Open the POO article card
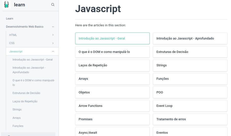Screen dimensions: 231x136 [x=190, y=92]
